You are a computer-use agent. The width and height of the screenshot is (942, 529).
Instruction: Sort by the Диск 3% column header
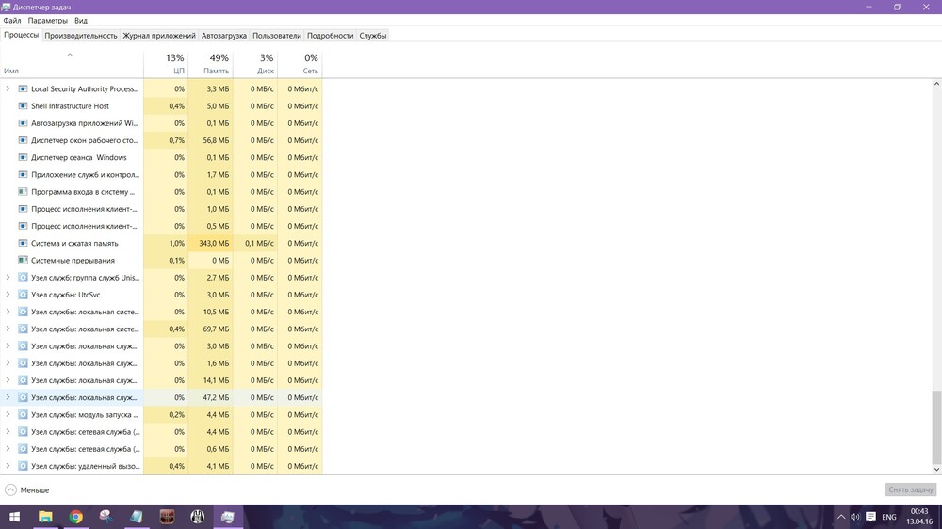pos(255,64)
